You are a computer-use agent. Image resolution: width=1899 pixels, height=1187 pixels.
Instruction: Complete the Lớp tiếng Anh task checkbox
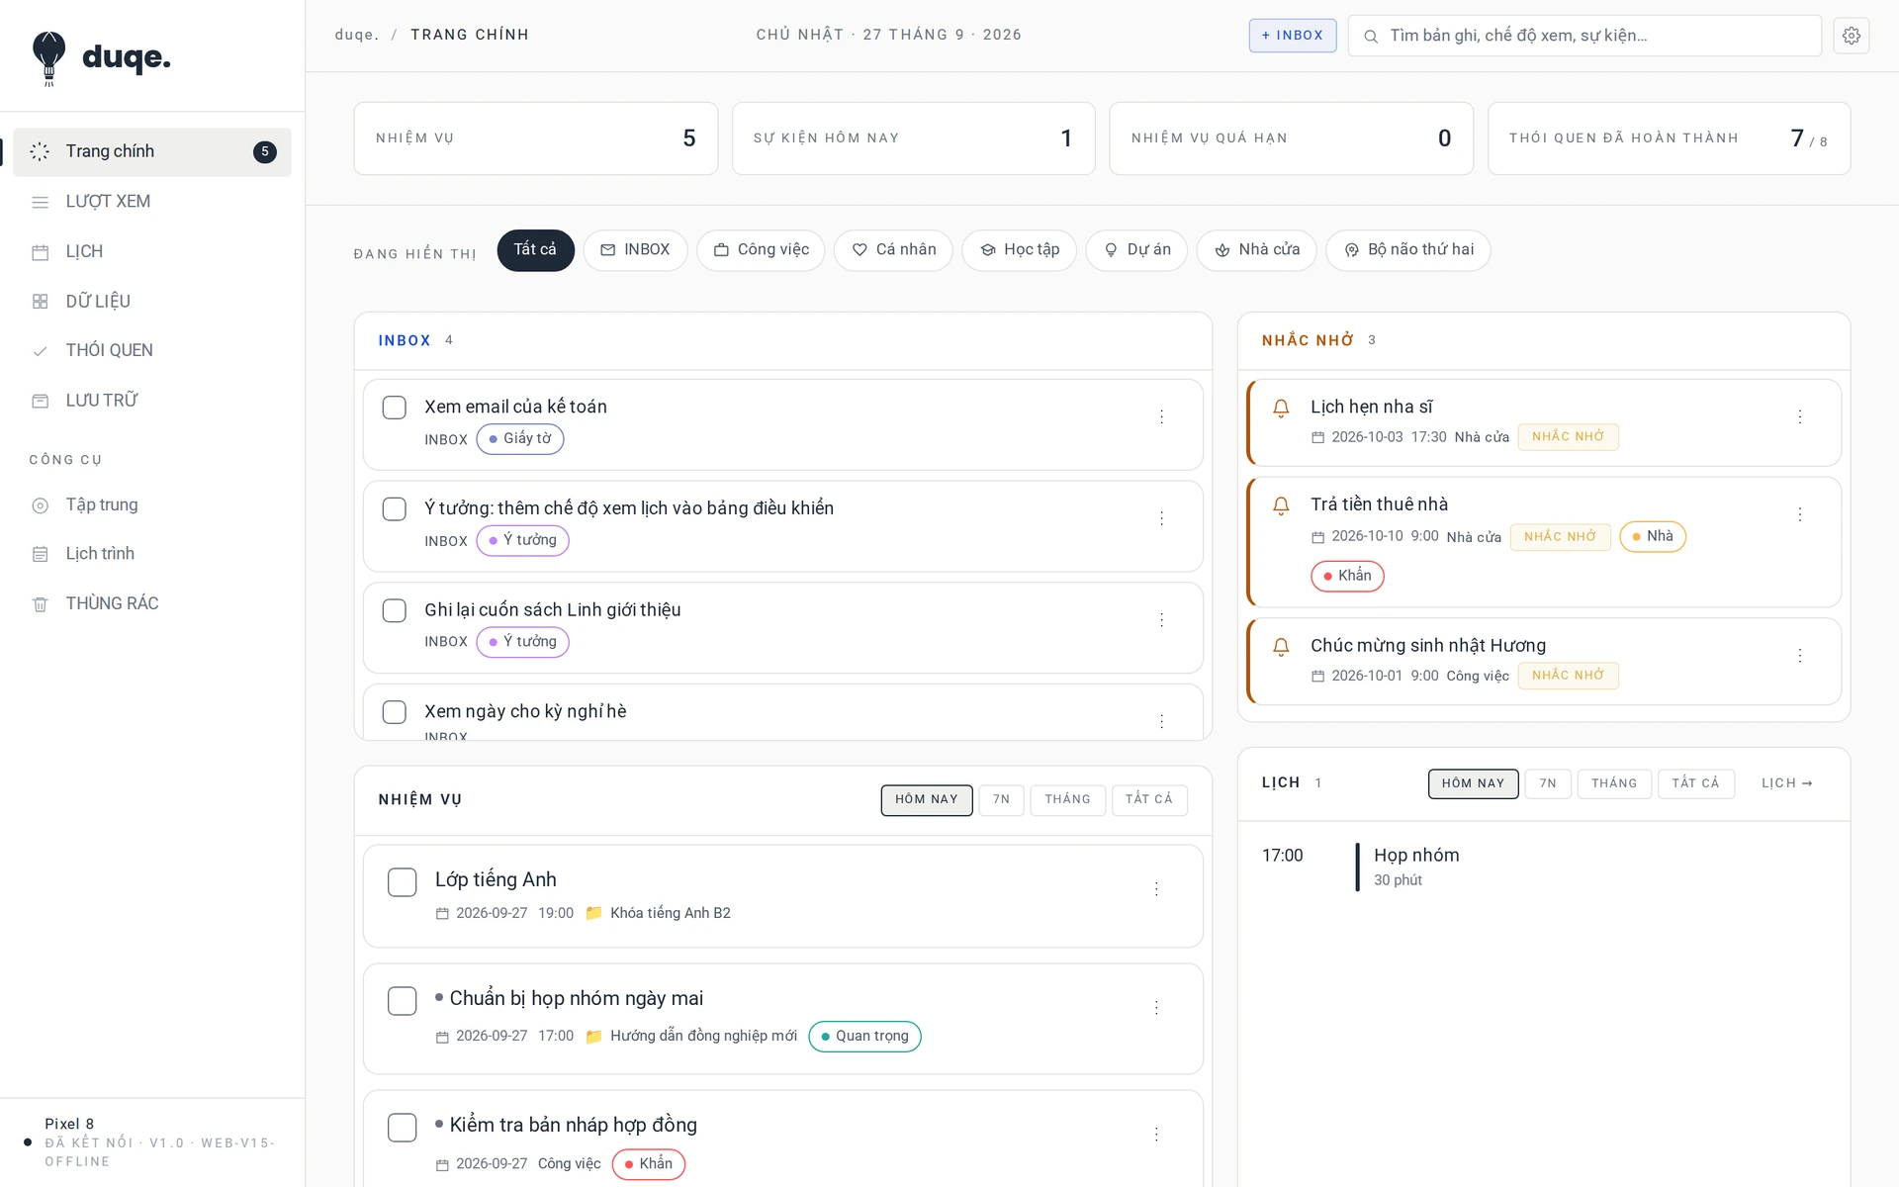pos(402,882)
